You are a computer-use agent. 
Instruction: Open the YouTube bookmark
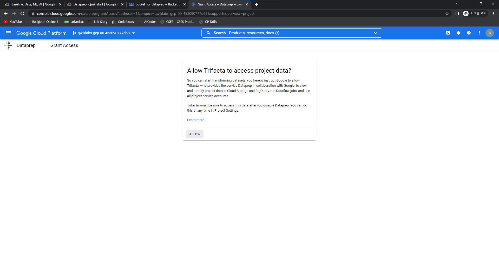click(x=13, y=22)
